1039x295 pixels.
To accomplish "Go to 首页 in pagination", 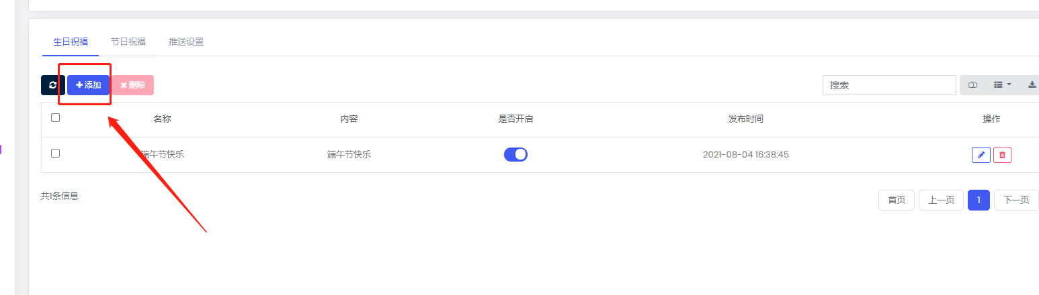I will click(x=897, y=200).
